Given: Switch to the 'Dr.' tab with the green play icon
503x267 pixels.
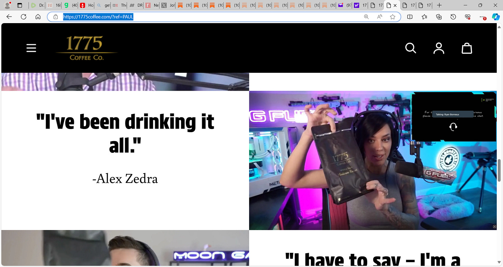Looking at the screenshot, I should [x=37, y=6].
